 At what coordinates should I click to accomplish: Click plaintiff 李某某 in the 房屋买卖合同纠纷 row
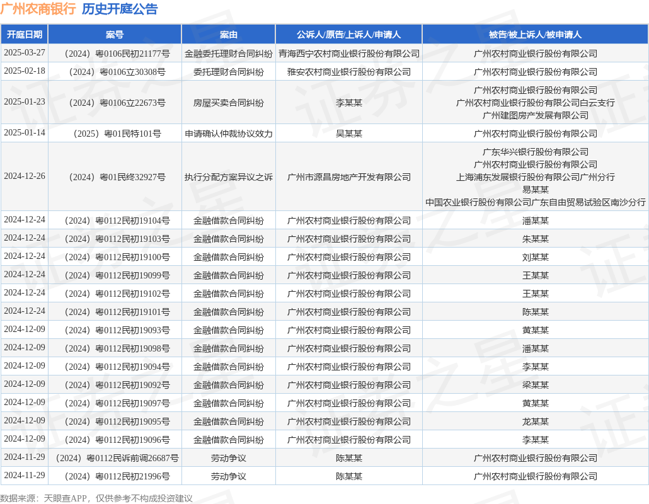[349, 103]
